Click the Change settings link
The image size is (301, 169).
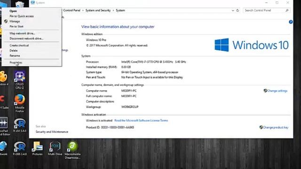click(x=277, y=91)
